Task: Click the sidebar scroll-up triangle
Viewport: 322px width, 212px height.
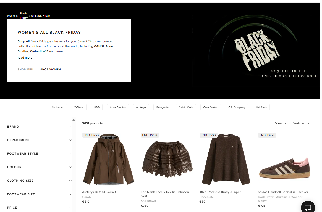Action: pos(74,120)
